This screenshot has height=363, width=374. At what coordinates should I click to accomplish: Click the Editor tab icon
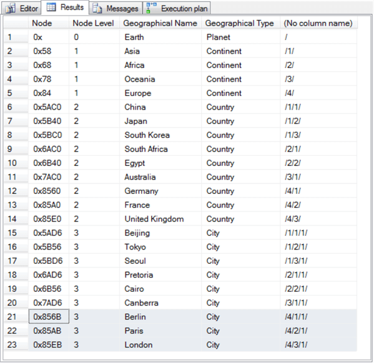[10, 9]
